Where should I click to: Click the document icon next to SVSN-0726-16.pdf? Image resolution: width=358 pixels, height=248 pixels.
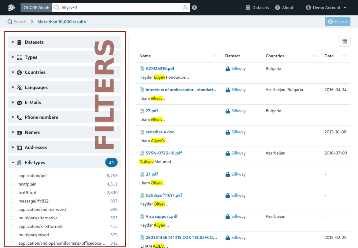point(142,153)
